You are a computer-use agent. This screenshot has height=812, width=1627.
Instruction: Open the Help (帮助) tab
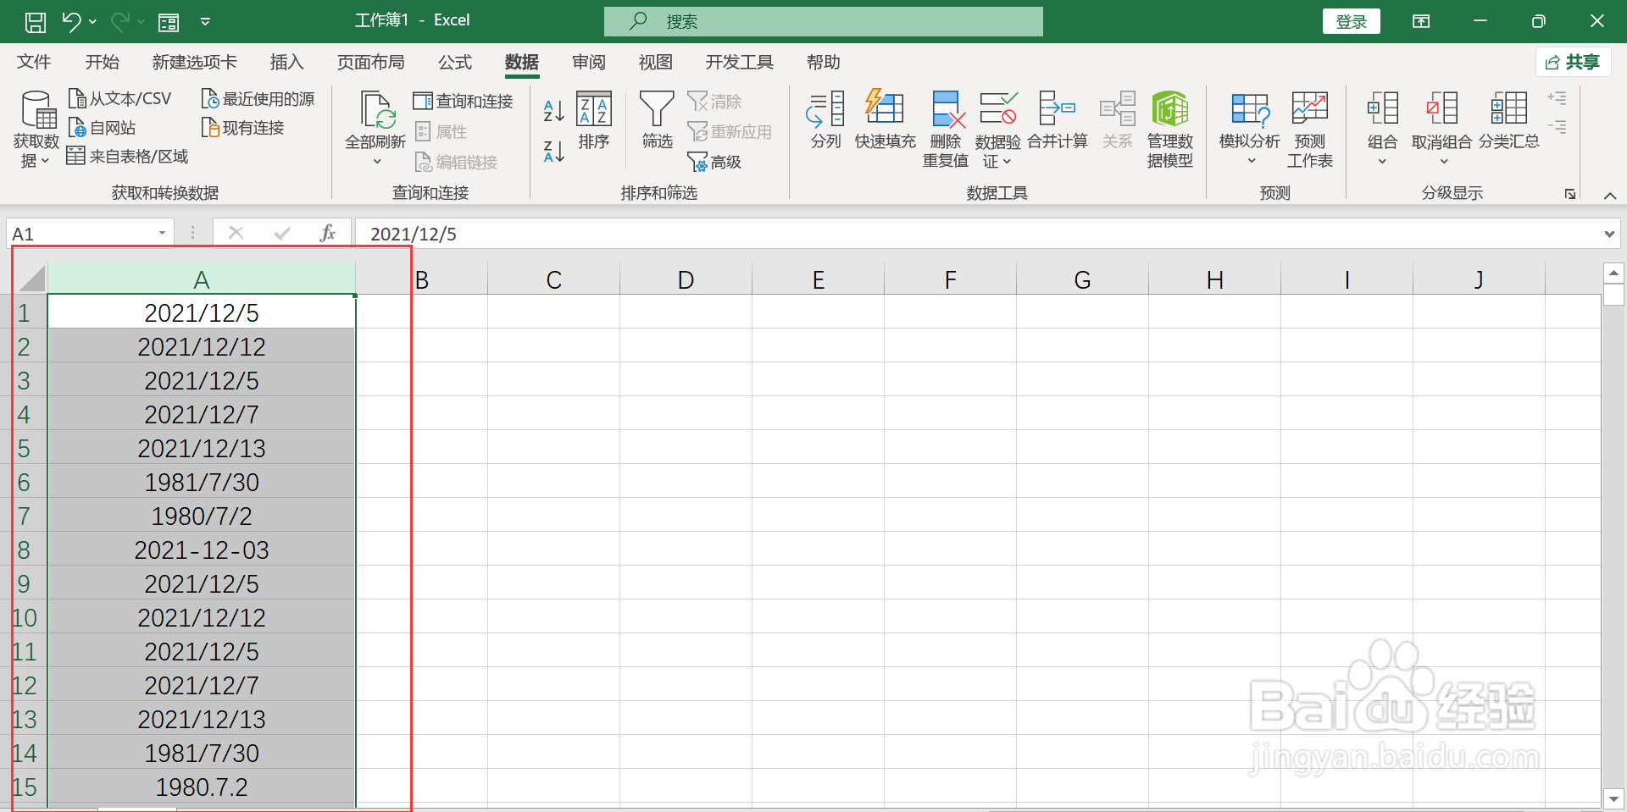823,62
